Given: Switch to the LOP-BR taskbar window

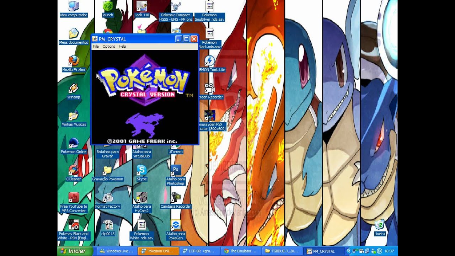Looking at the screenshot, I should [x=199, y=251].
